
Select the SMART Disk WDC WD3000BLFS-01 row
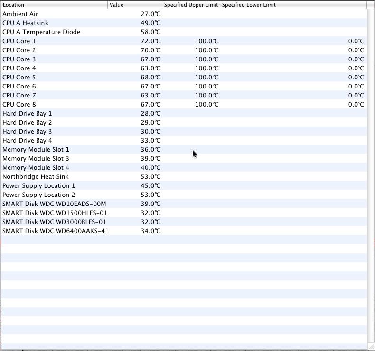184,222
